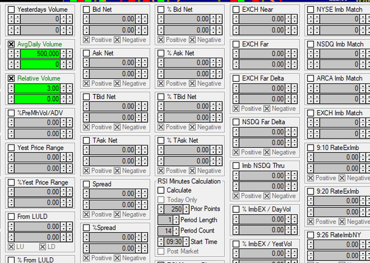This screenshot has height=263, width=370.
Task: Toggle the Positive checkbox under Spread
Action: tap(86, 214)
